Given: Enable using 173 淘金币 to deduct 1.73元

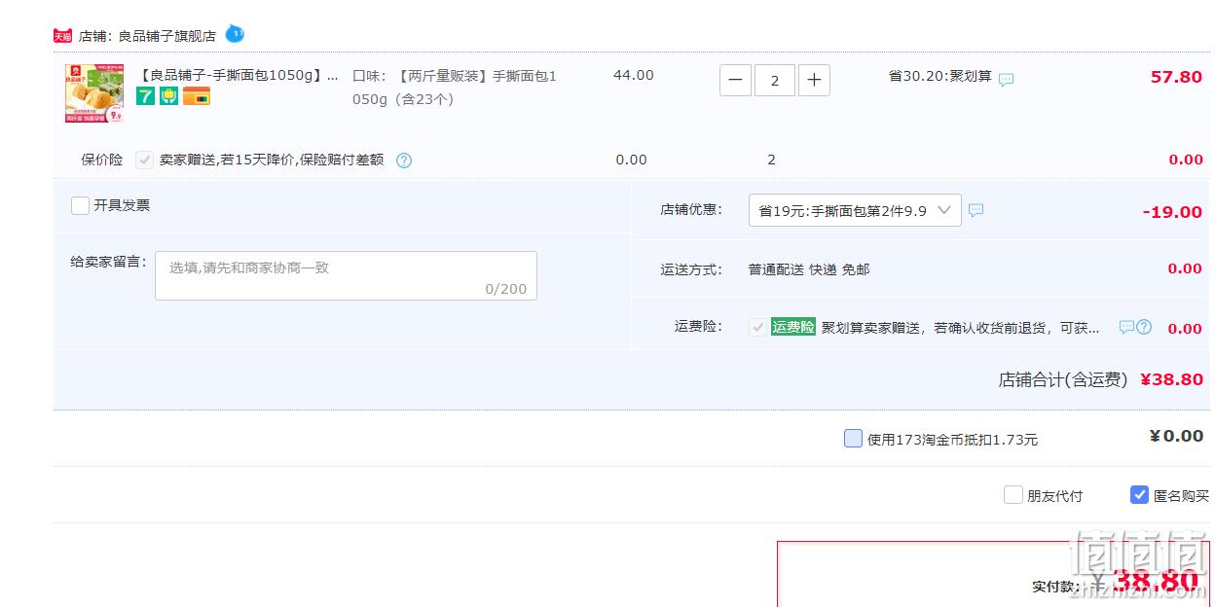Looking at the screenshot, I should [x=853, y=439].
